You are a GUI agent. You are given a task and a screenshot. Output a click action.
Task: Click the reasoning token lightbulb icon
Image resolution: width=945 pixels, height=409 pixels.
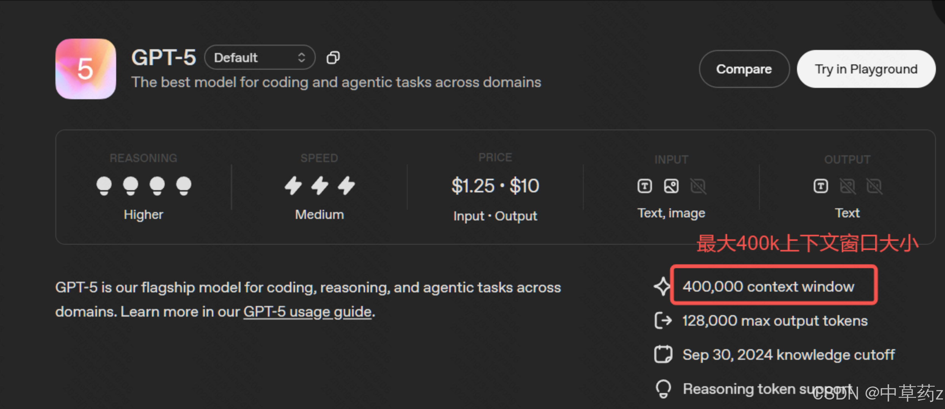pos(663,389)
